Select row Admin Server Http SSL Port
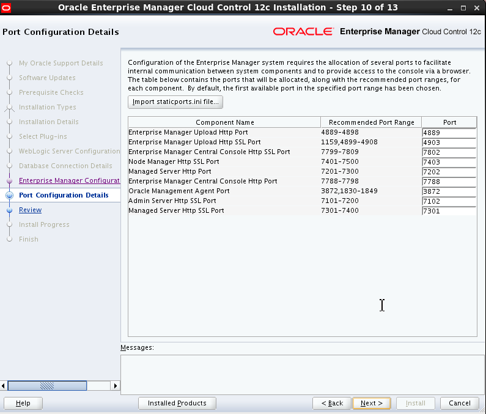 (302, 201)
